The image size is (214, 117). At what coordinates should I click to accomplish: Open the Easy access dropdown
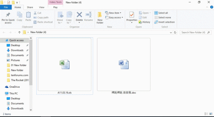coord(114,17)
